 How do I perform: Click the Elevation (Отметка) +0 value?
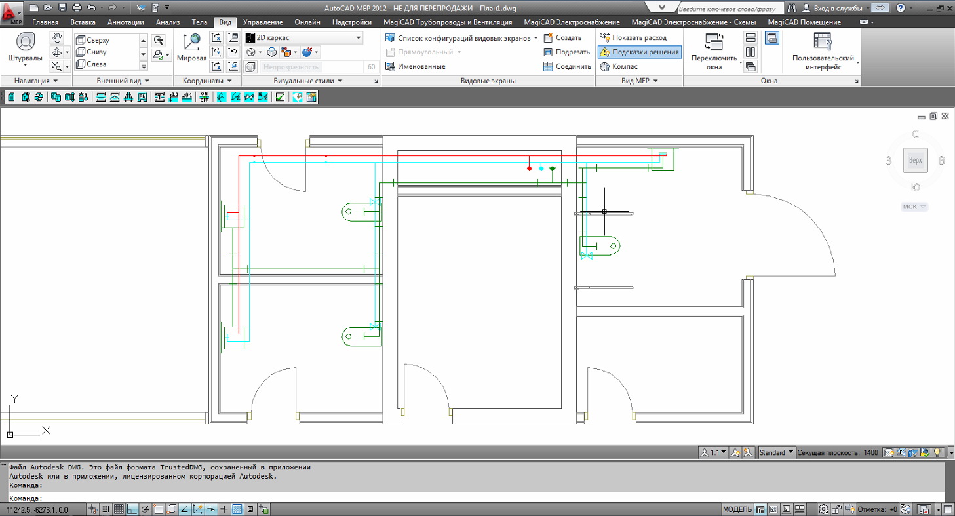coord(893,509)
